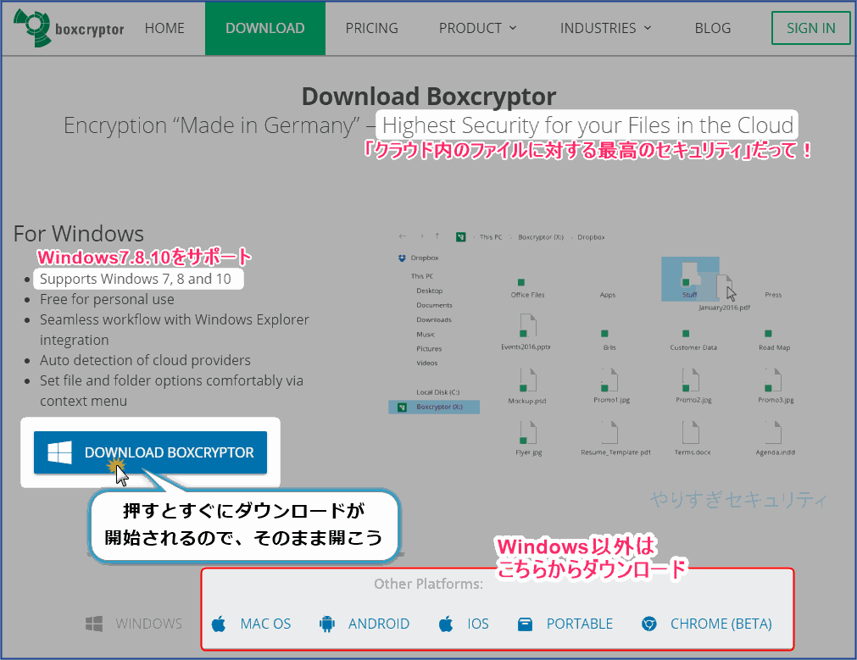Select the DOWNLOAD tab

[265, 28]
